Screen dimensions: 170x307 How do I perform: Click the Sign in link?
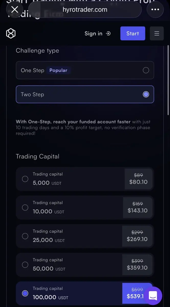[94, 34]
